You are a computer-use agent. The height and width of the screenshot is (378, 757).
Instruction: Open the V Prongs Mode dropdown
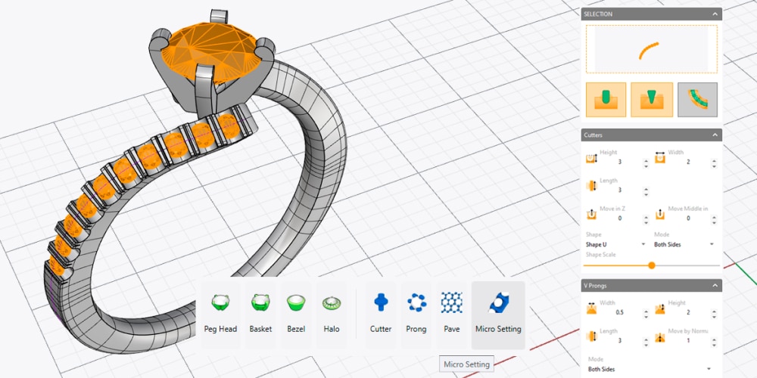point(650,369)
